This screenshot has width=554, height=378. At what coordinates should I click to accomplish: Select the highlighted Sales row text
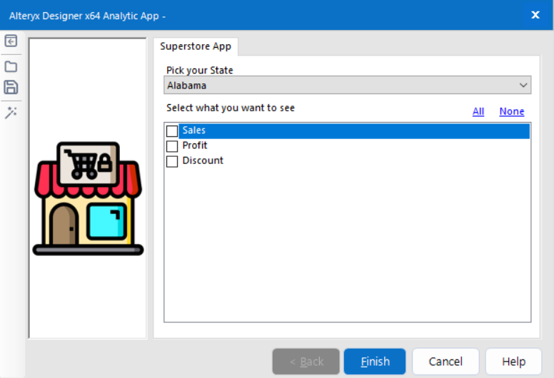[194, 131]
